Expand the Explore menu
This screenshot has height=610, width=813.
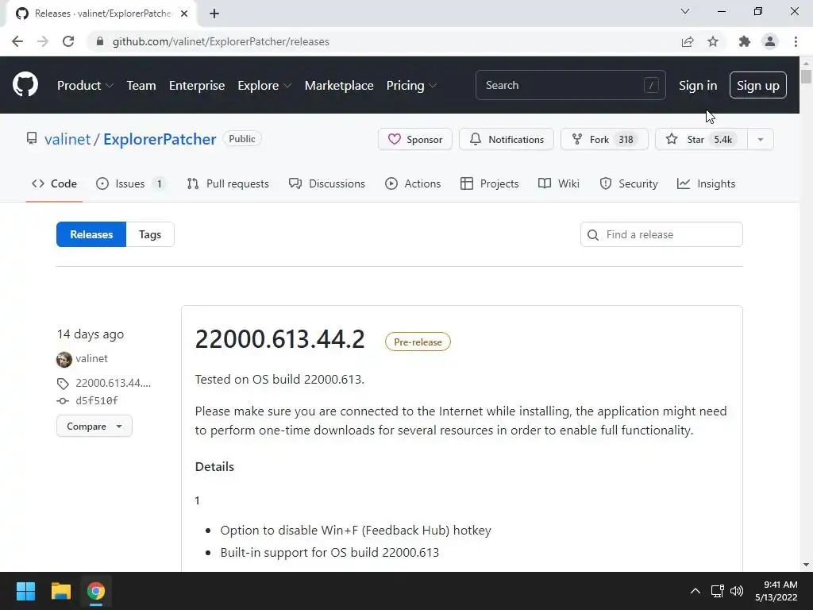[264, 86]
